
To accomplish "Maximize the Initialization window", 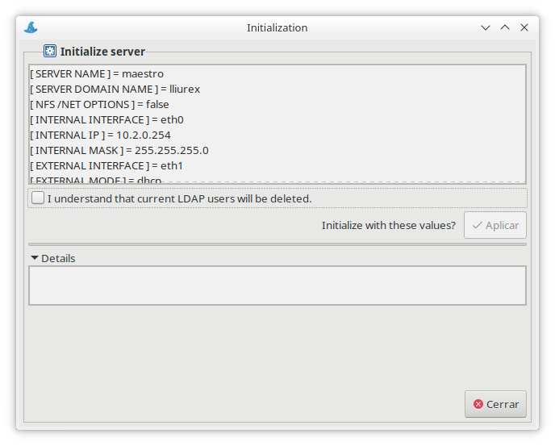I will (x=505, y=27).
